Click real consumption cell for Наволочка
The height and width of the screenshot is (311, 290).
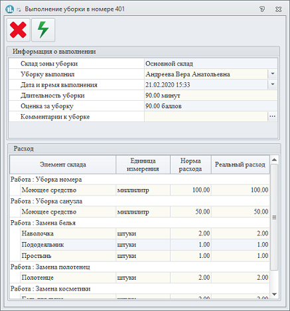[240, 233]
